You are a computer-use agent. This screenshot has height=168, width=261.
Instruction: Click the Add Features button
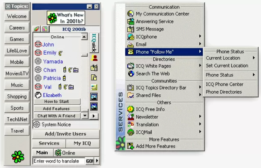click(x=57, y=109)
